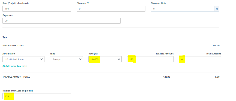Viewport: 236px width, 101px height.
Task: Open the tax Type dropdown showing Exempt
Action: [x=66, y=59]
